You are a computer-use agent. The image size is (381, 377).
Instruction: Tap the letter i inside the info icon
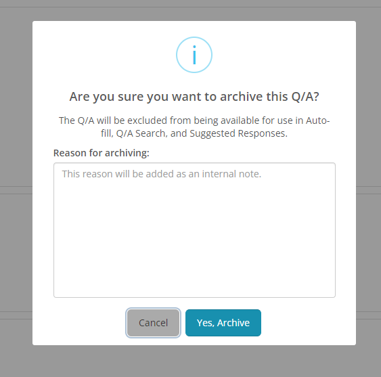[x=194, y=55]
